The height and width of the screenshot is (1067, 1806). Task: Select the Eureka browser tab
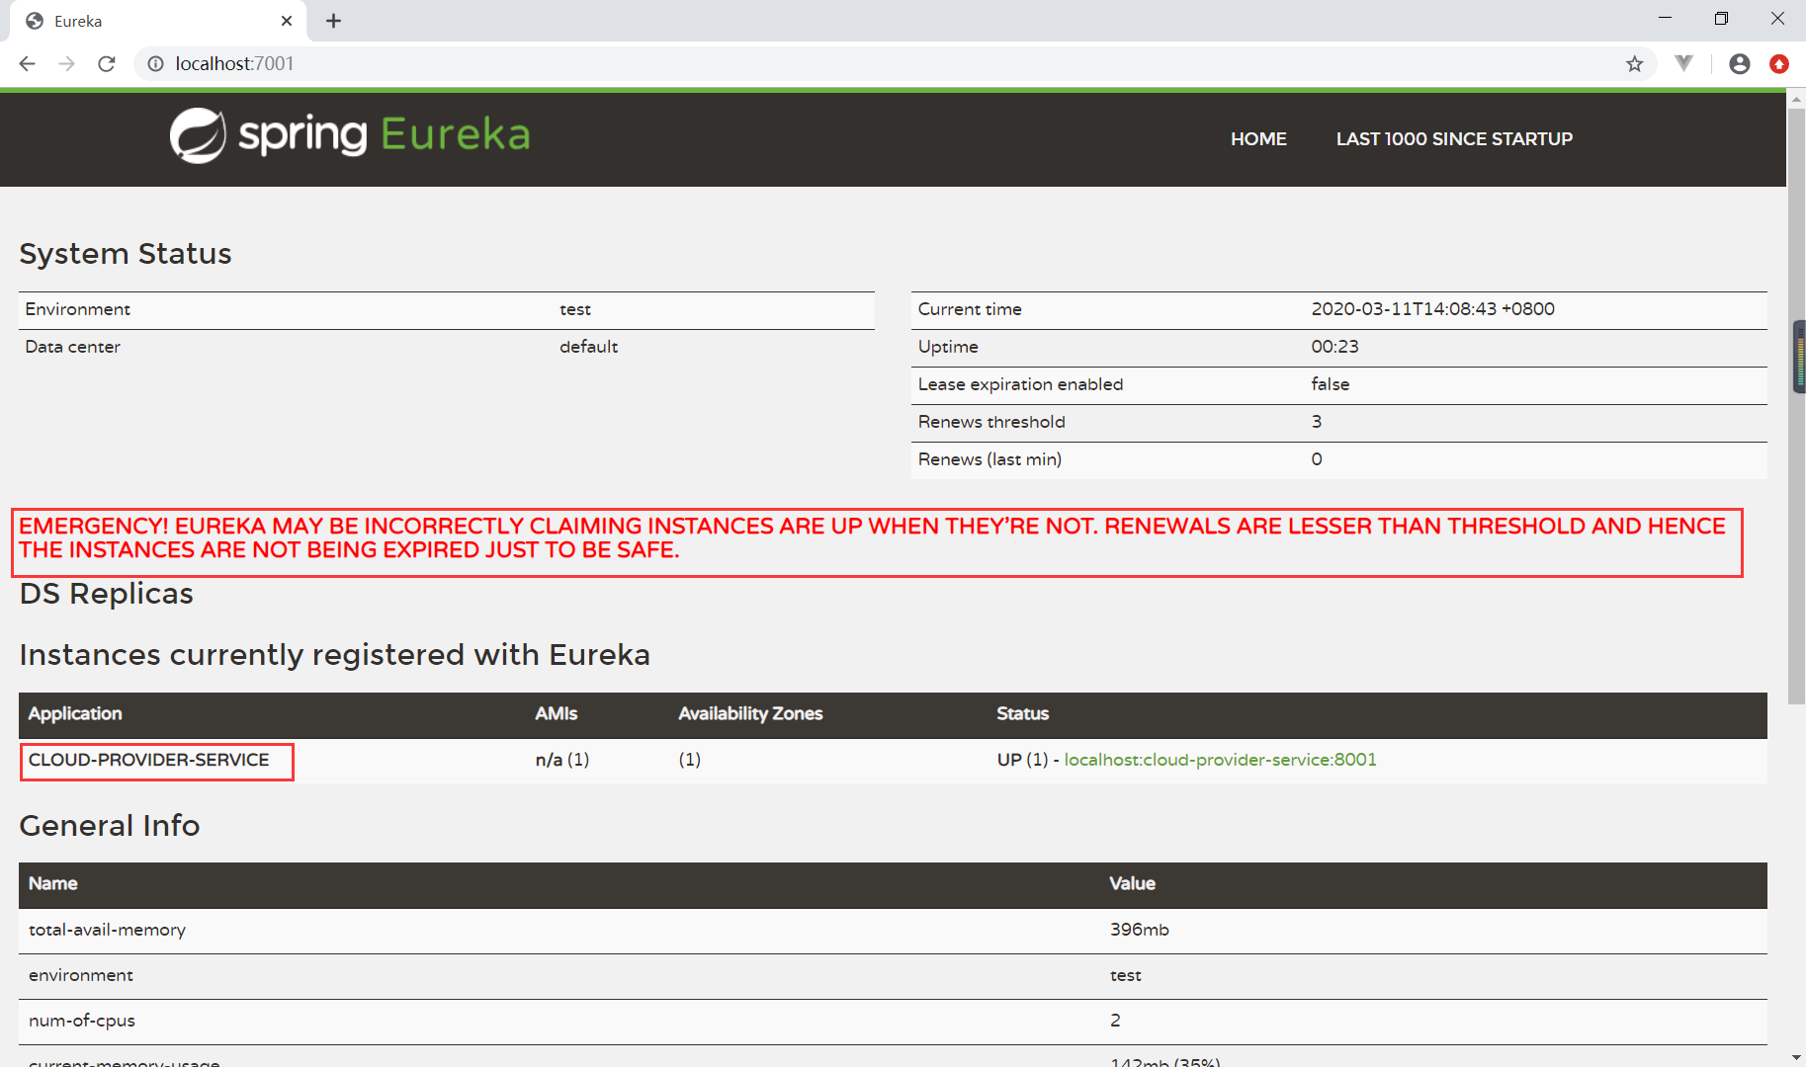(x=148, y=21)
